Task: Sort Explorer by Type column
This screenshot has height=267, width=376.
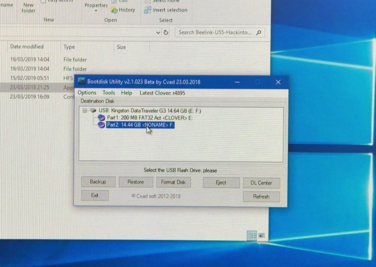Action: 69,47
